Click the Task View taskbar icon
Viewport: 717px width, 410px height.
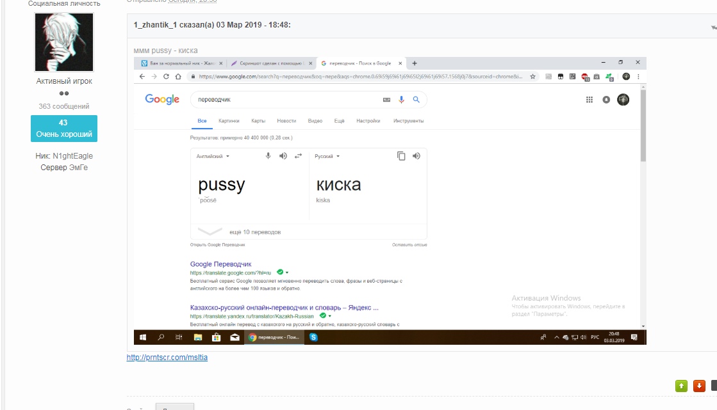click(179, 338)
